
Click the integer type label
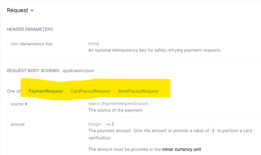pyautogui.click(x=95, y=124)
